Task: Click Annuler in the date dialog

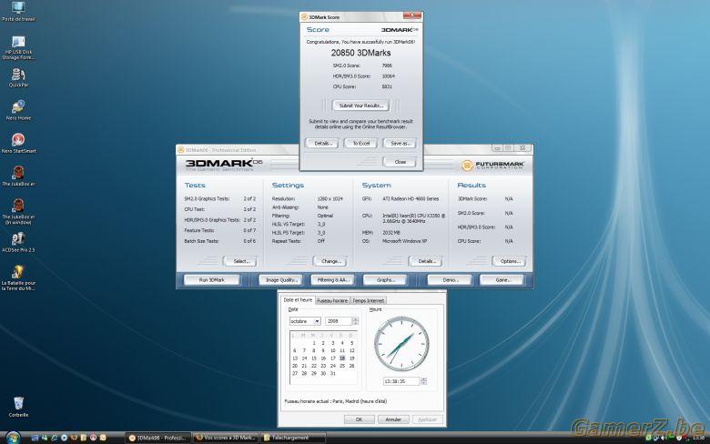Action: [393, 419]
